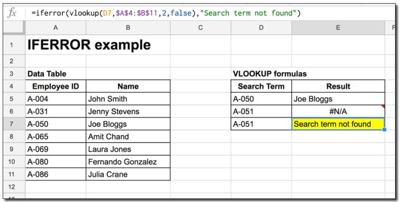Select the row 1 header
The height and width of the screenshot is (202, 400).
[12, 45]
